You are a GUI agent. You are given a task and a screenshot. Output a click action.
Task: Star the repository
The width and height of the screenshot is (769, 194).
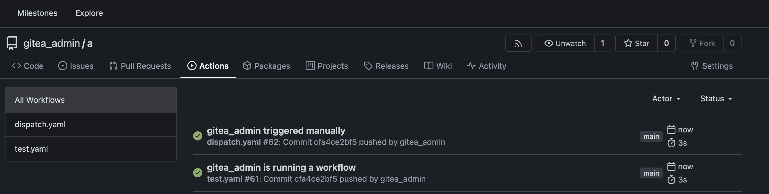(636, 43)
